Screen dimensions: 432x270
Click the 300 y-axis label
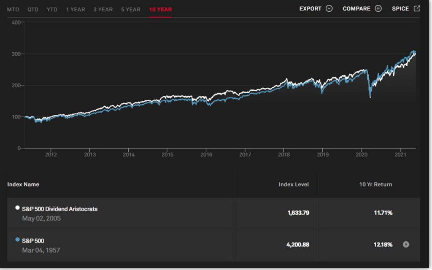[x=16, y=54]
